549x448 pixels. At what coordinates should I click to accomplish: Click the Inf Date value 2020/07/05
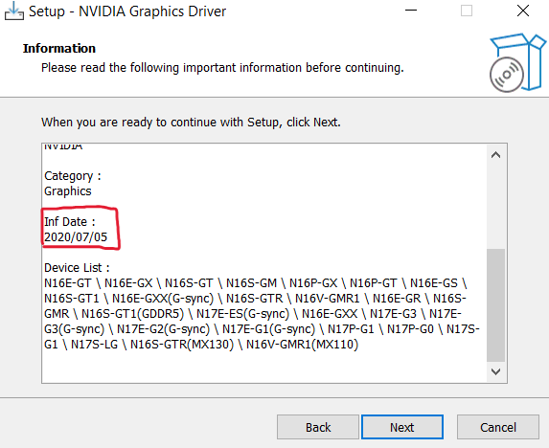tap(76, 237)
